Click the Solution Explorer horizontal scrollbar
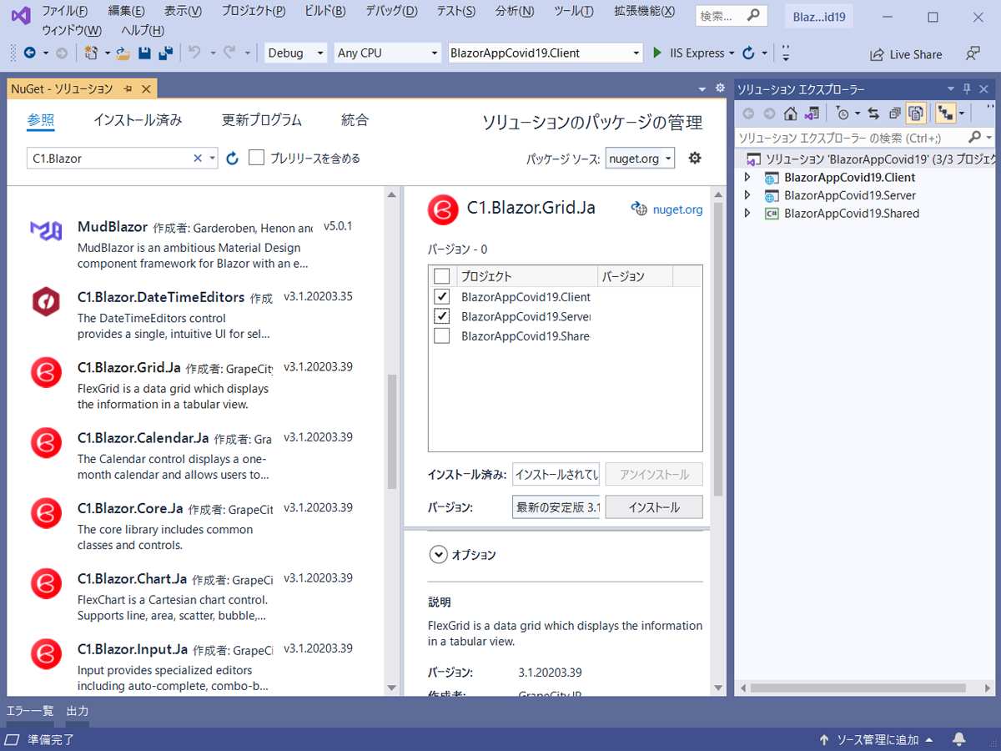 click(x=858, y=688)
